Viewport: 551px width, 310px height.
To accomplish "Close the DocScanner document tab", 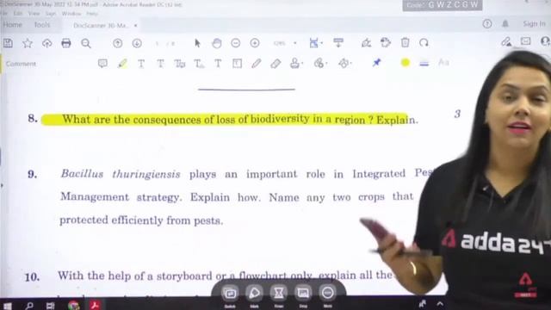I will 136,25.
